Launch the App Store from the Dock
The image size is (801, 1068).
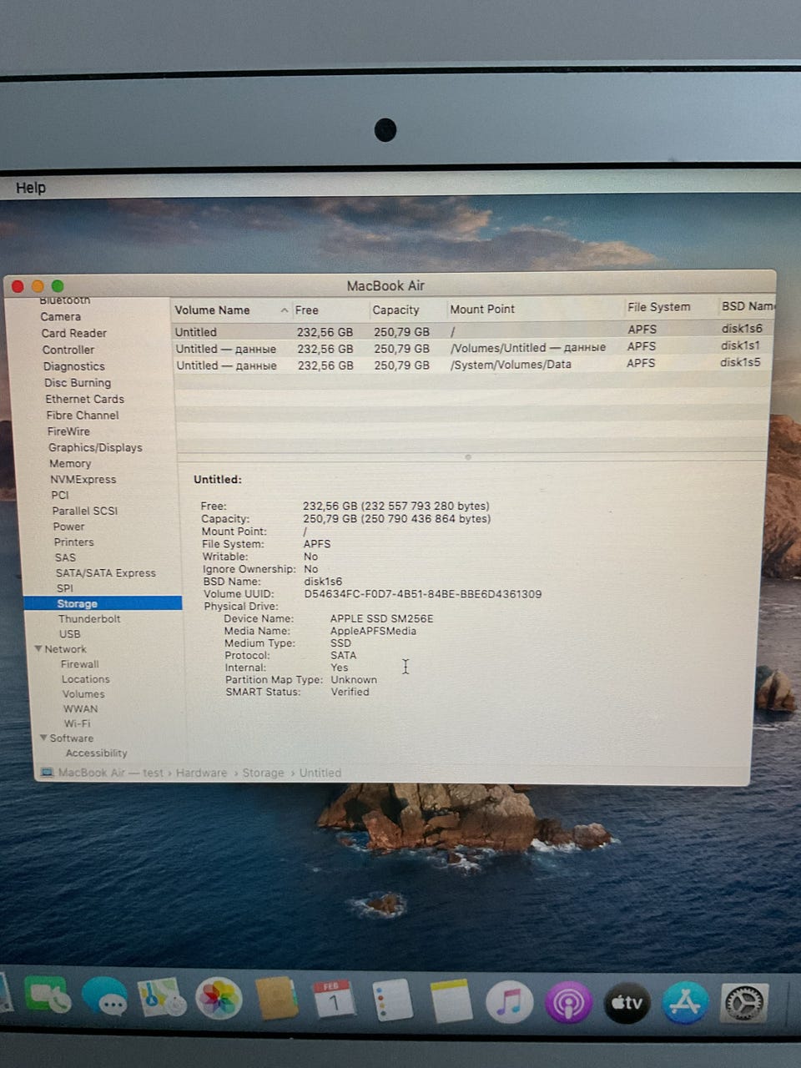[x=685, y=1002]
